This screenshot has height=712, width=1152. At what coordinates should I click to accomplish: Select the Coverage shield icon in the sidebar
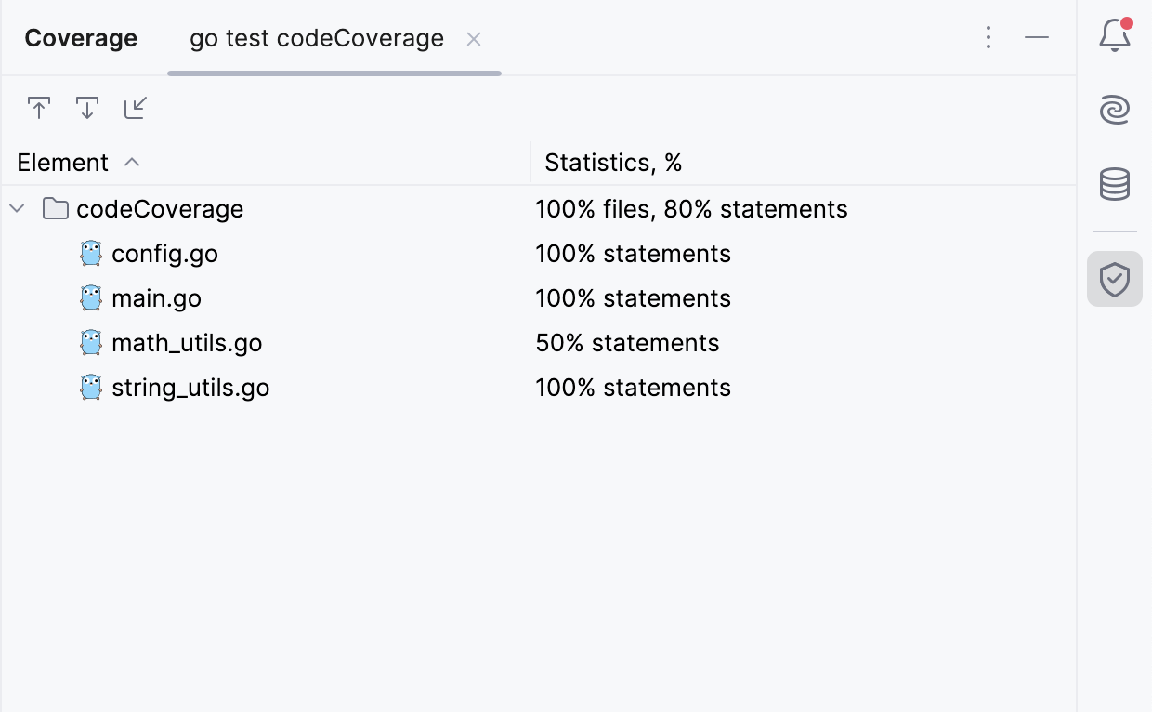(1114, 279)
